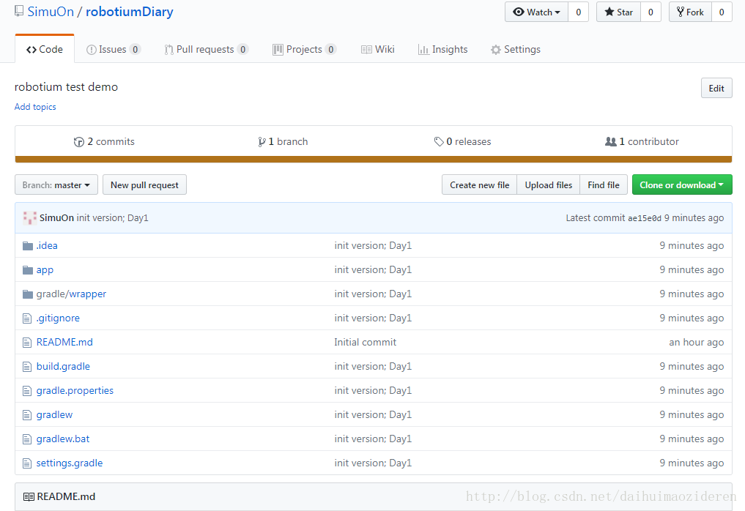Open the gradlew.bat file link
This screenshot has width=745, height=511.
(x=63, y=439)
